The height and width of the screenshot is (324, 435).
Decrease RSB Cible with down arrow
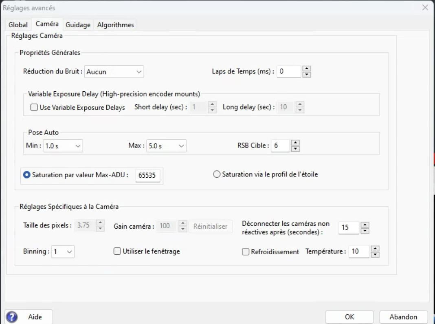pos(296,148)
